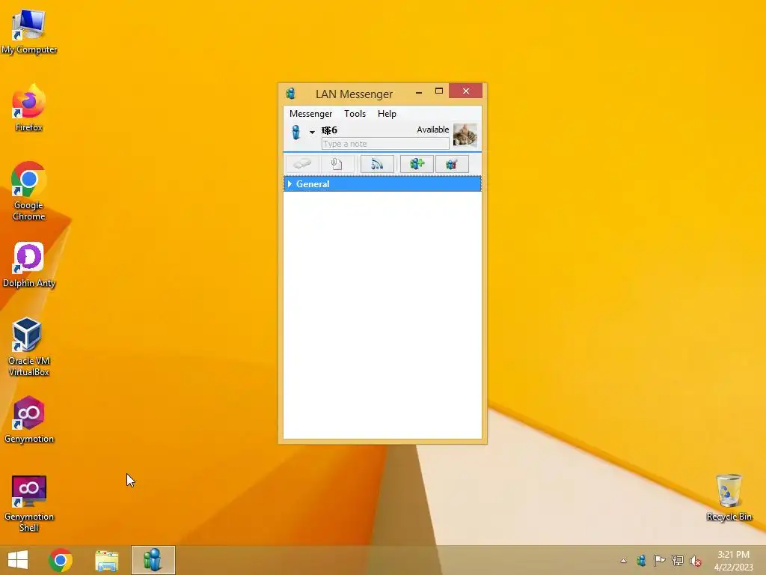Click Chrome in the taskbar

(x=61, y=560)
